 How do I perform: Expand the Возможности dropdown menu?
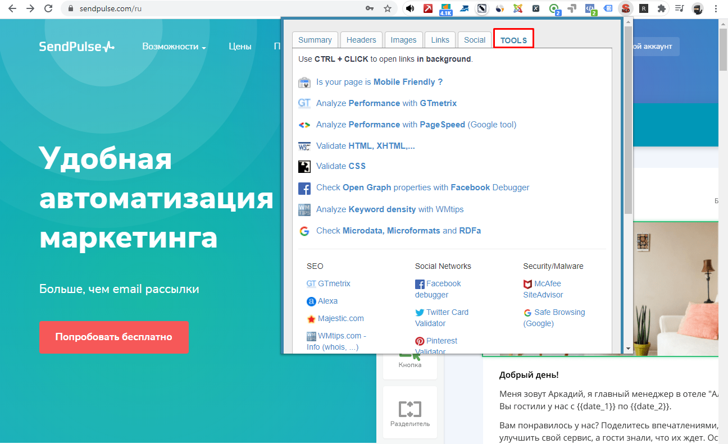pos(174,47)
